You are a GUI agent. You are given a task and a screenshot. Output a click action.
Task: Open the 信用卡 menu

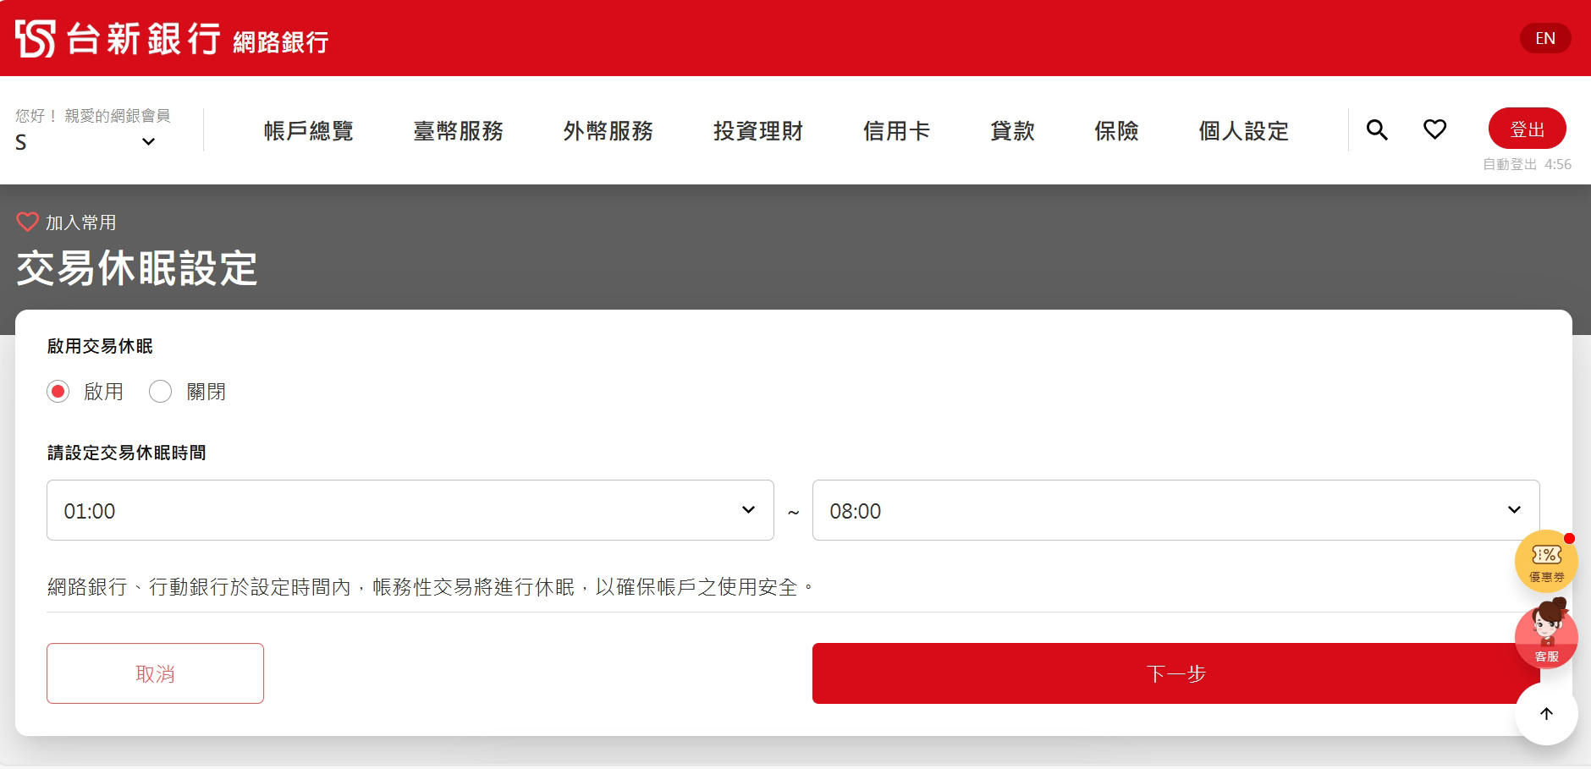click(x=896, y=131)
